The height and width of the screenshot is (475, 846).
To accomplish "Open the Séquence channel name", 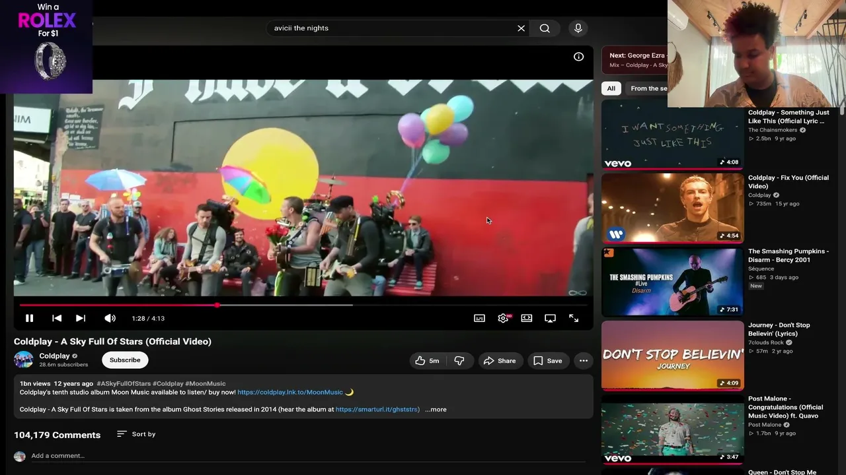I will pos(761,269).
